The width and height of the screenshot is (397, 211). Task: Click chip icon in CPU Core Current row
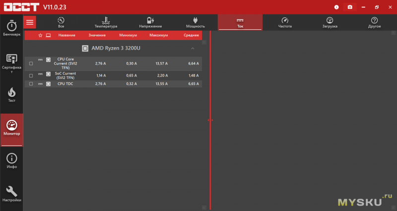pos(48,60)
